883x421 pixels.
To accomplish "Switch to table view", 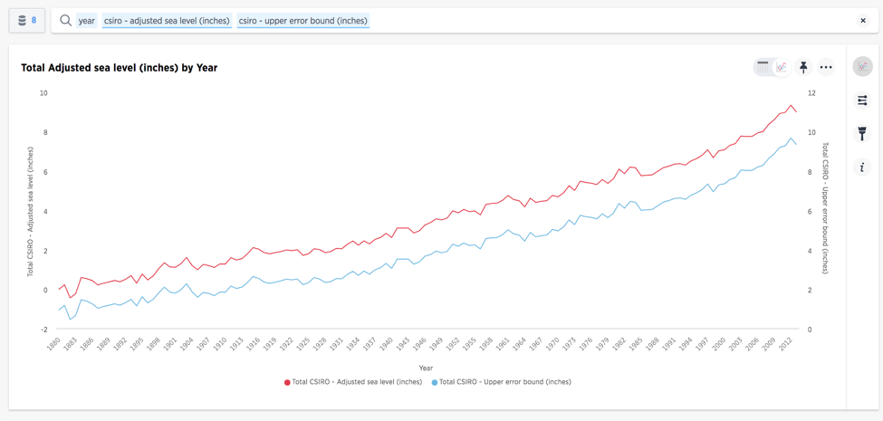I will (763, 67).
